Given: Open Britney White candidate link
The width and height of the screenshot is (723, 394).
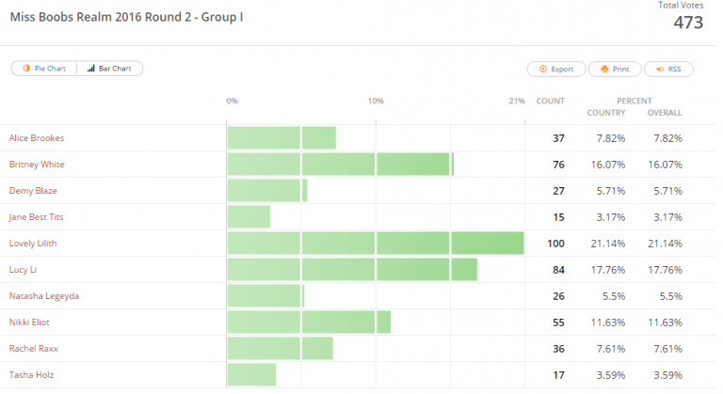Looking at the screenshot, I should coord(37,165).
